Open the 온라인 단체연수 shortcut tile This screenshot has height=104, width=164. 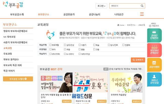click(154, 36)
